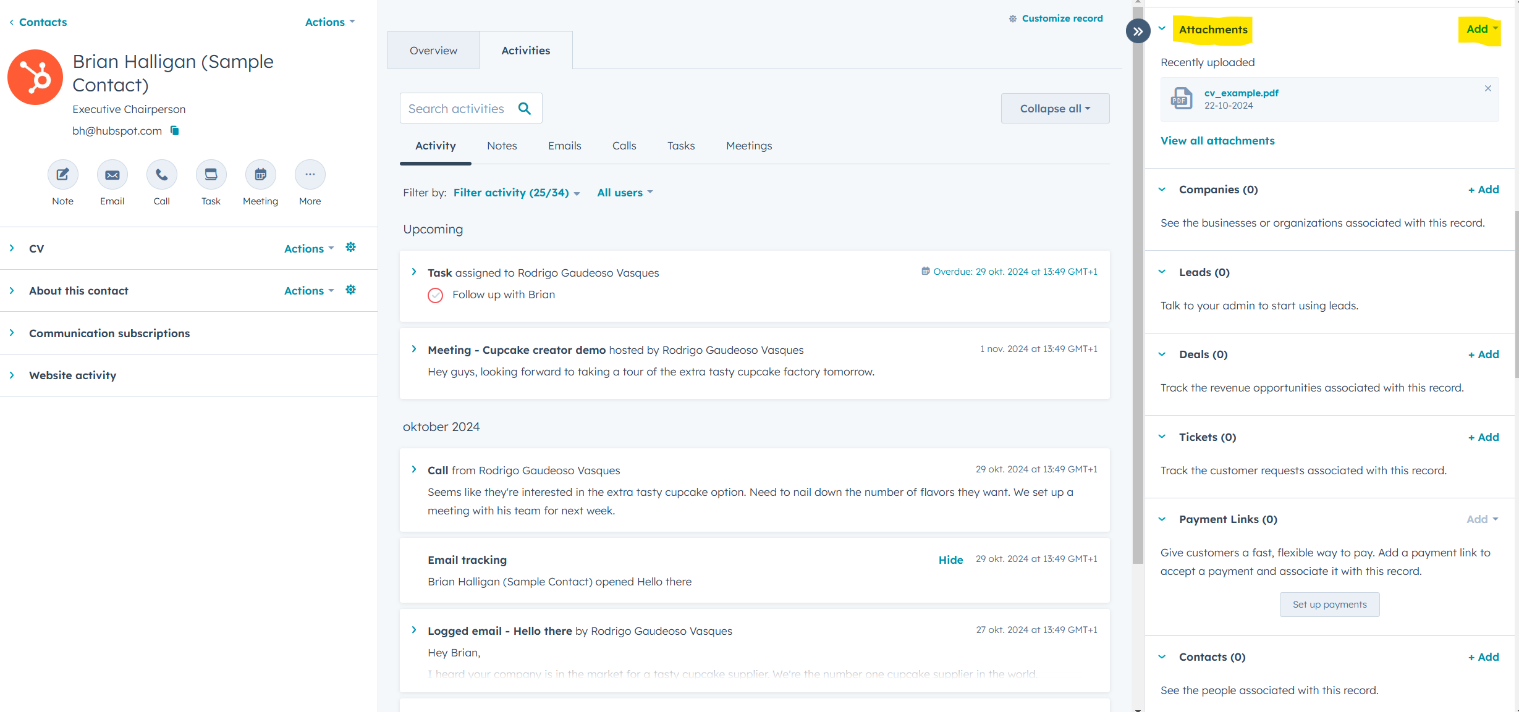
Task: Switch to the Overview tab
Action: (x=433, y=51)
